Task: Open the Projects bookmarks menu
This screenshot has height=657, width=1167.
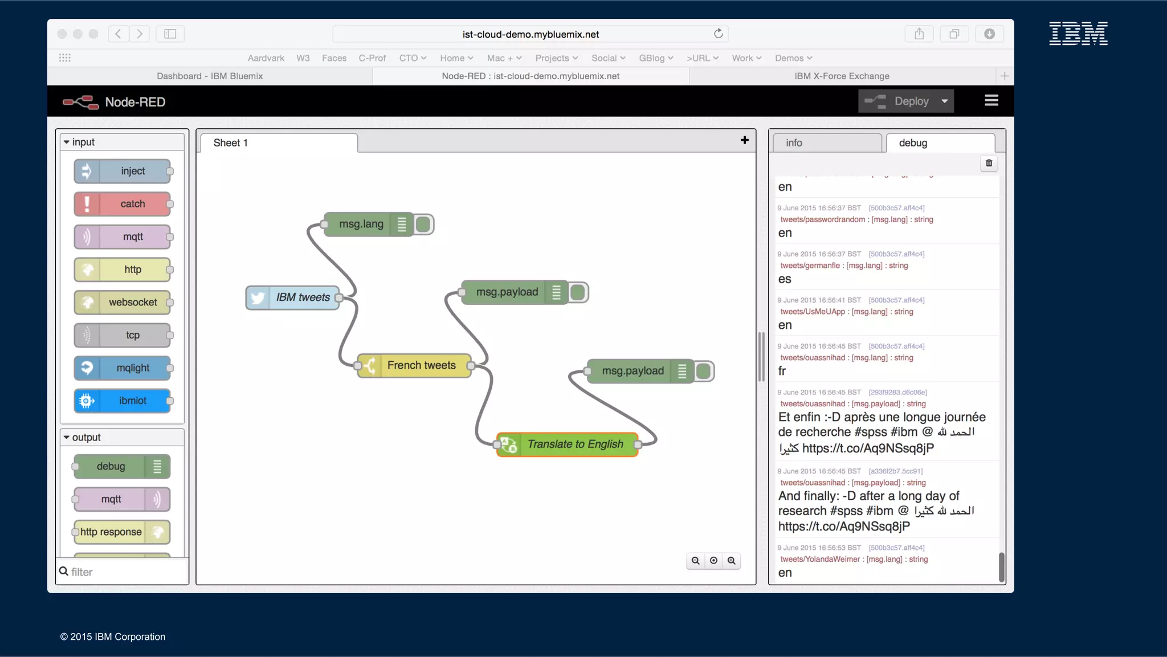Action: [556, 58]
